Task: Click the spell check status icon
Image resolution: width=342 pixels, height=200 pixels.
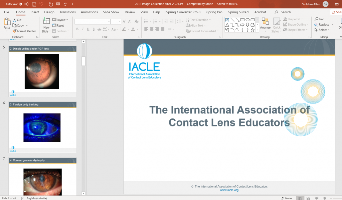Action: (21, 198)
